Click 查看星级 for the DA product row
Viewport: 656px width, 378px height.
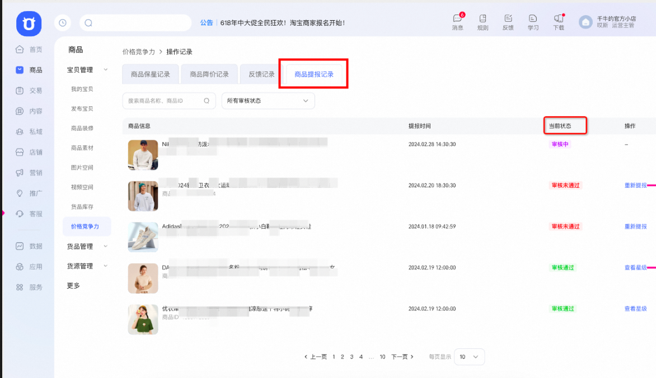(x=635, y=268)
